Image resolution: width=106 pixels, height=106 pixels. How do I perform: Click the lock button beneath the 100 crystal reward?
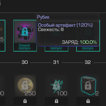pyautogui.click(x=56, y=101)
